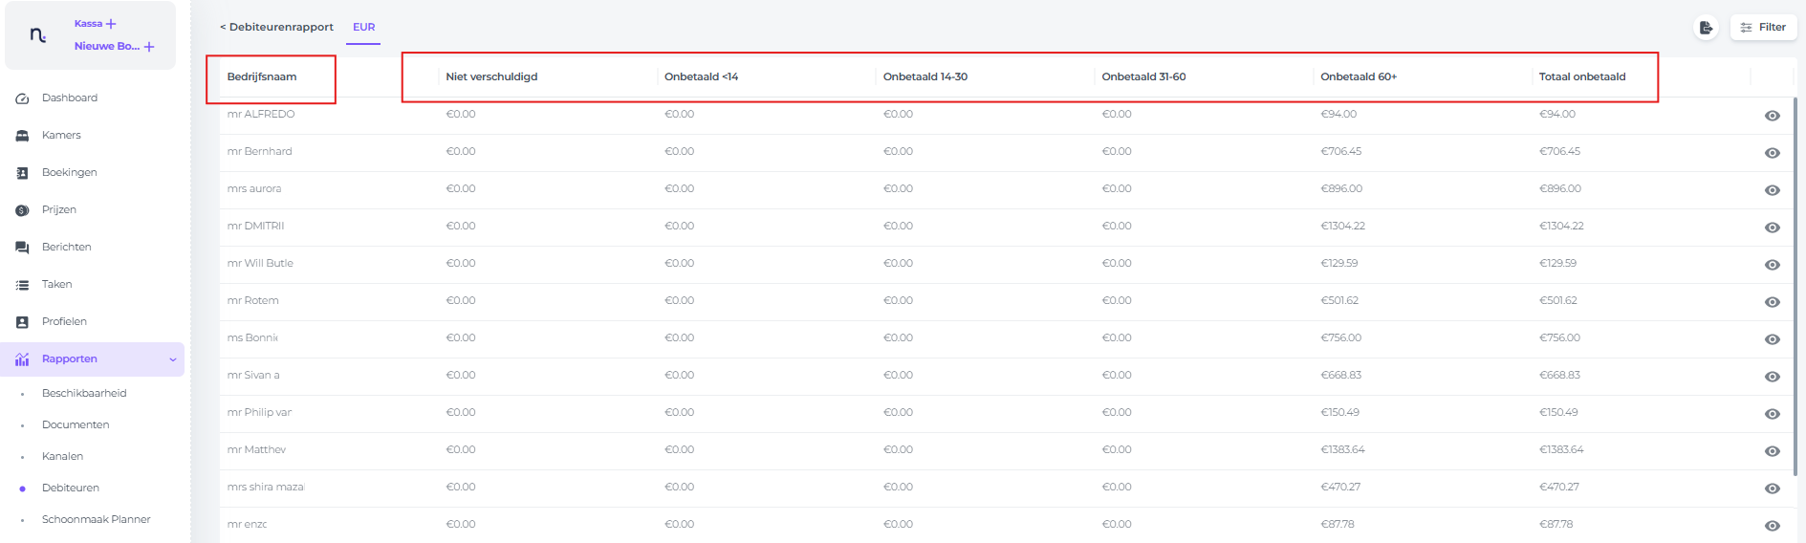
Task: Collapse the Rapporten menu chevron
Action: click(173, 359)
